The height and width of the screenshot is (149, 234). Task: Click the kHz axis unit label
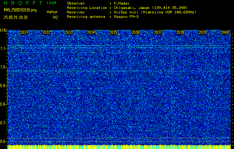click(x=3, y=30)
